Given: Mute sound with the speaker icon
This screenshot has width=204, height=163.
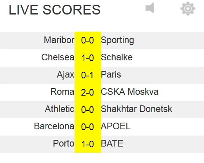Looking at the screenshot, I should click(x=150, y=8).
